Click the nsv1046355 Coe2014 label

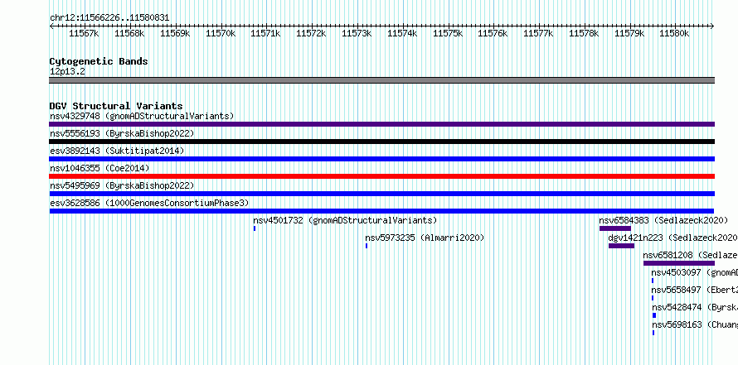click(x=100, y=168)
